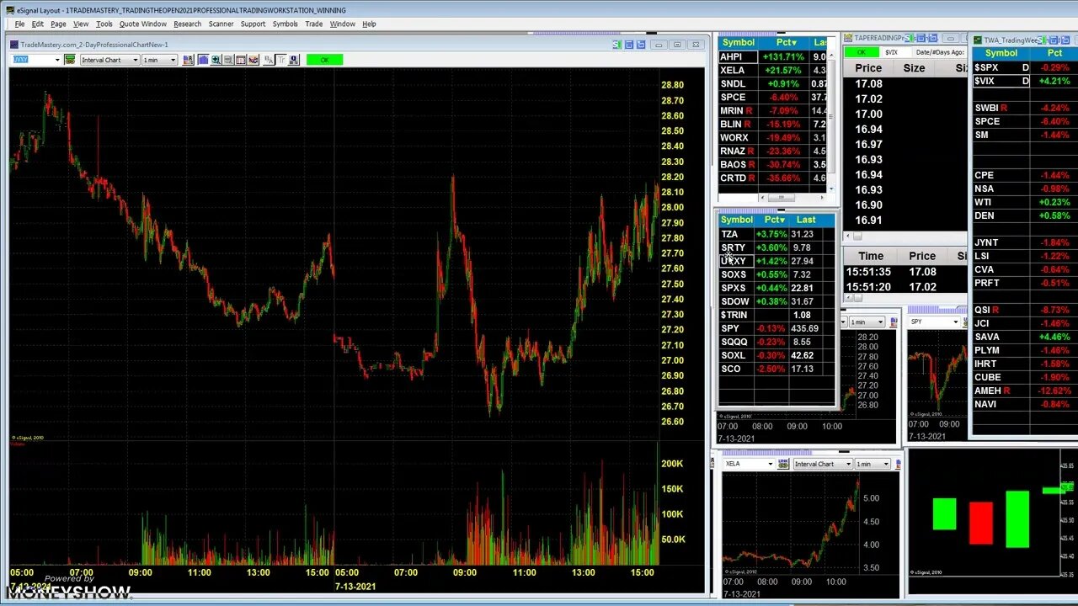Click 'Symbol' header in top watchlist
This screenshot has height=606, width=1078.
[x=738, y=42]
